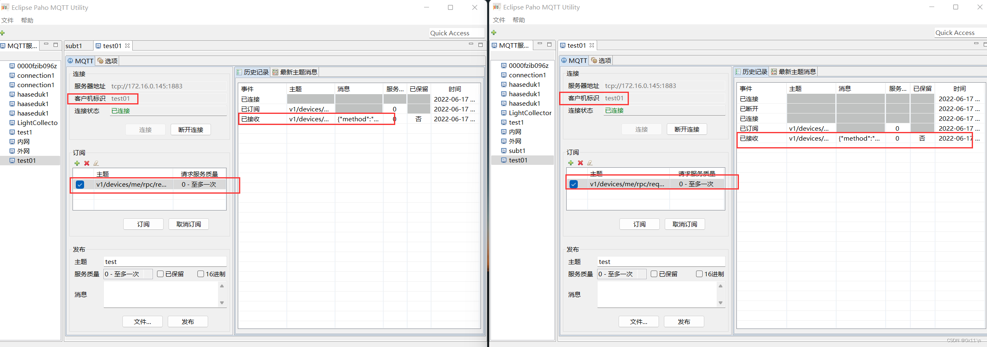The height and width of the screenshot is (347, 987).
Task: Add subscription plus icon in left window
Action: click(77, 163)
